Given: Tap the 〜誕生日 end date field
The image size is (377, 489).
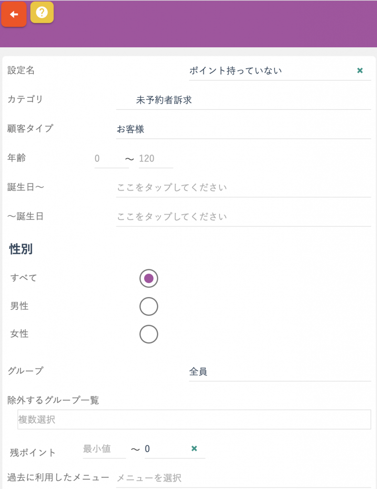Looking at the screenshot, I should [243, 217].
